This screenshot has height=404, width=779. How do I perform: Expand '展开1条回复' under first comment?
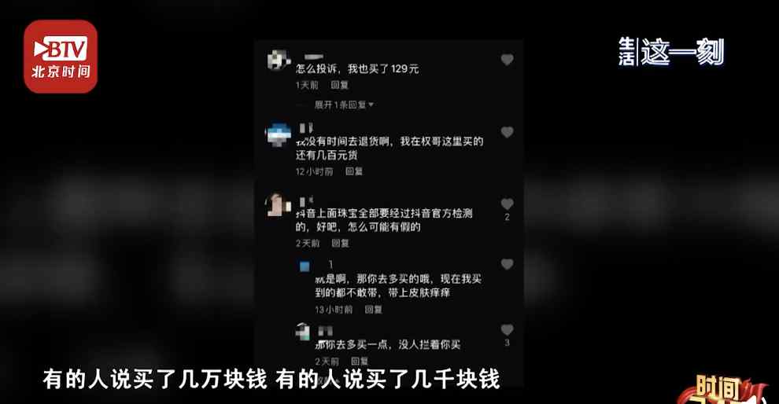[x=344, y=105]
